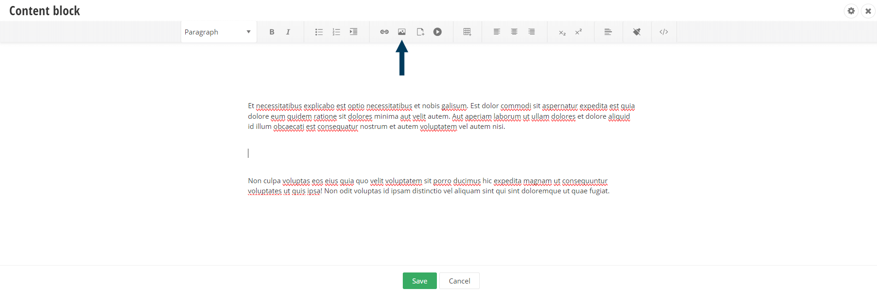Insert a numbered list
The image size is (877, 301).
coord(336,32)
